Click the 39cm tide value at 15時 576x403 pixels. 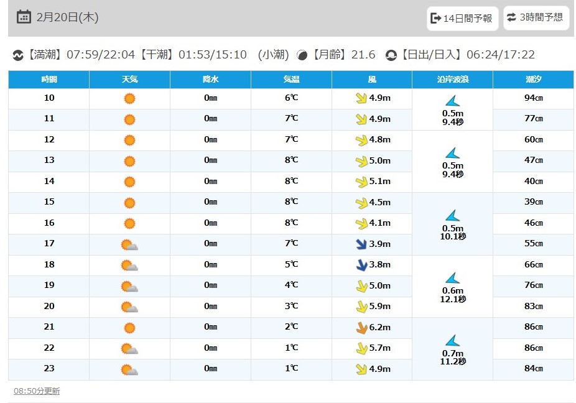pyautogui.click(x=533, y=201)
